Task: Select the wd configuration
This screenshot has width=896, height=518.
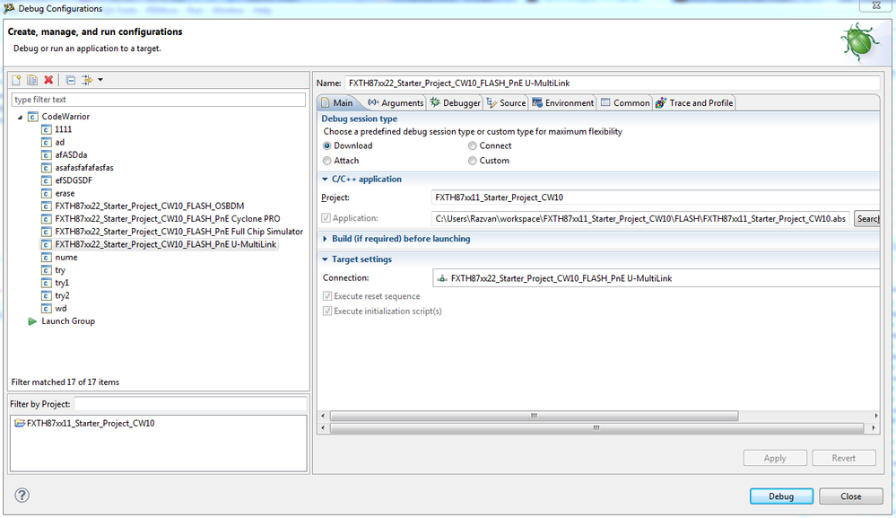Action: click(x=61, y=308)
